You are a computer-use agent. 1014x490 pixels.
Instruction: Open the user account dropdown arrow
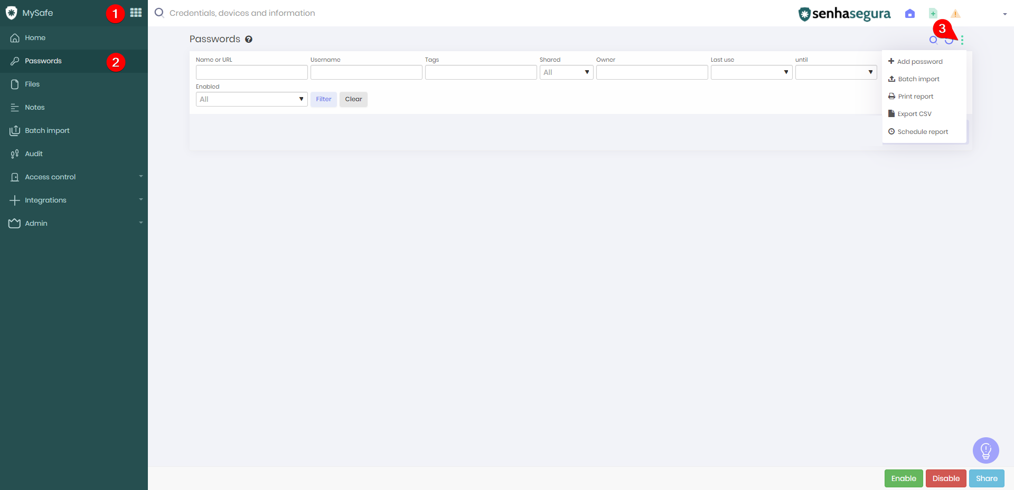(x=1004, y=14)
